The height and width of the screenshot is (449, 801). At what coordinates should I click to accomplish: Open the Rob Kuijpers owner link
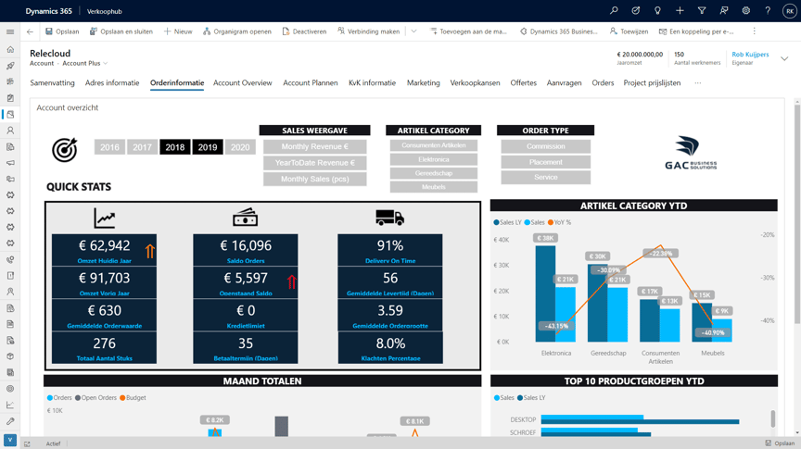point(750,54)
